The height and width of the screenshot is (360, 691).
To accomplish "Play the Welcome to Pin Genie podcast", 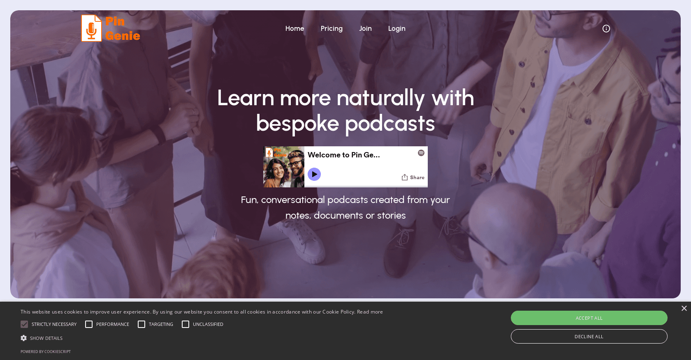I will point(314,174).
